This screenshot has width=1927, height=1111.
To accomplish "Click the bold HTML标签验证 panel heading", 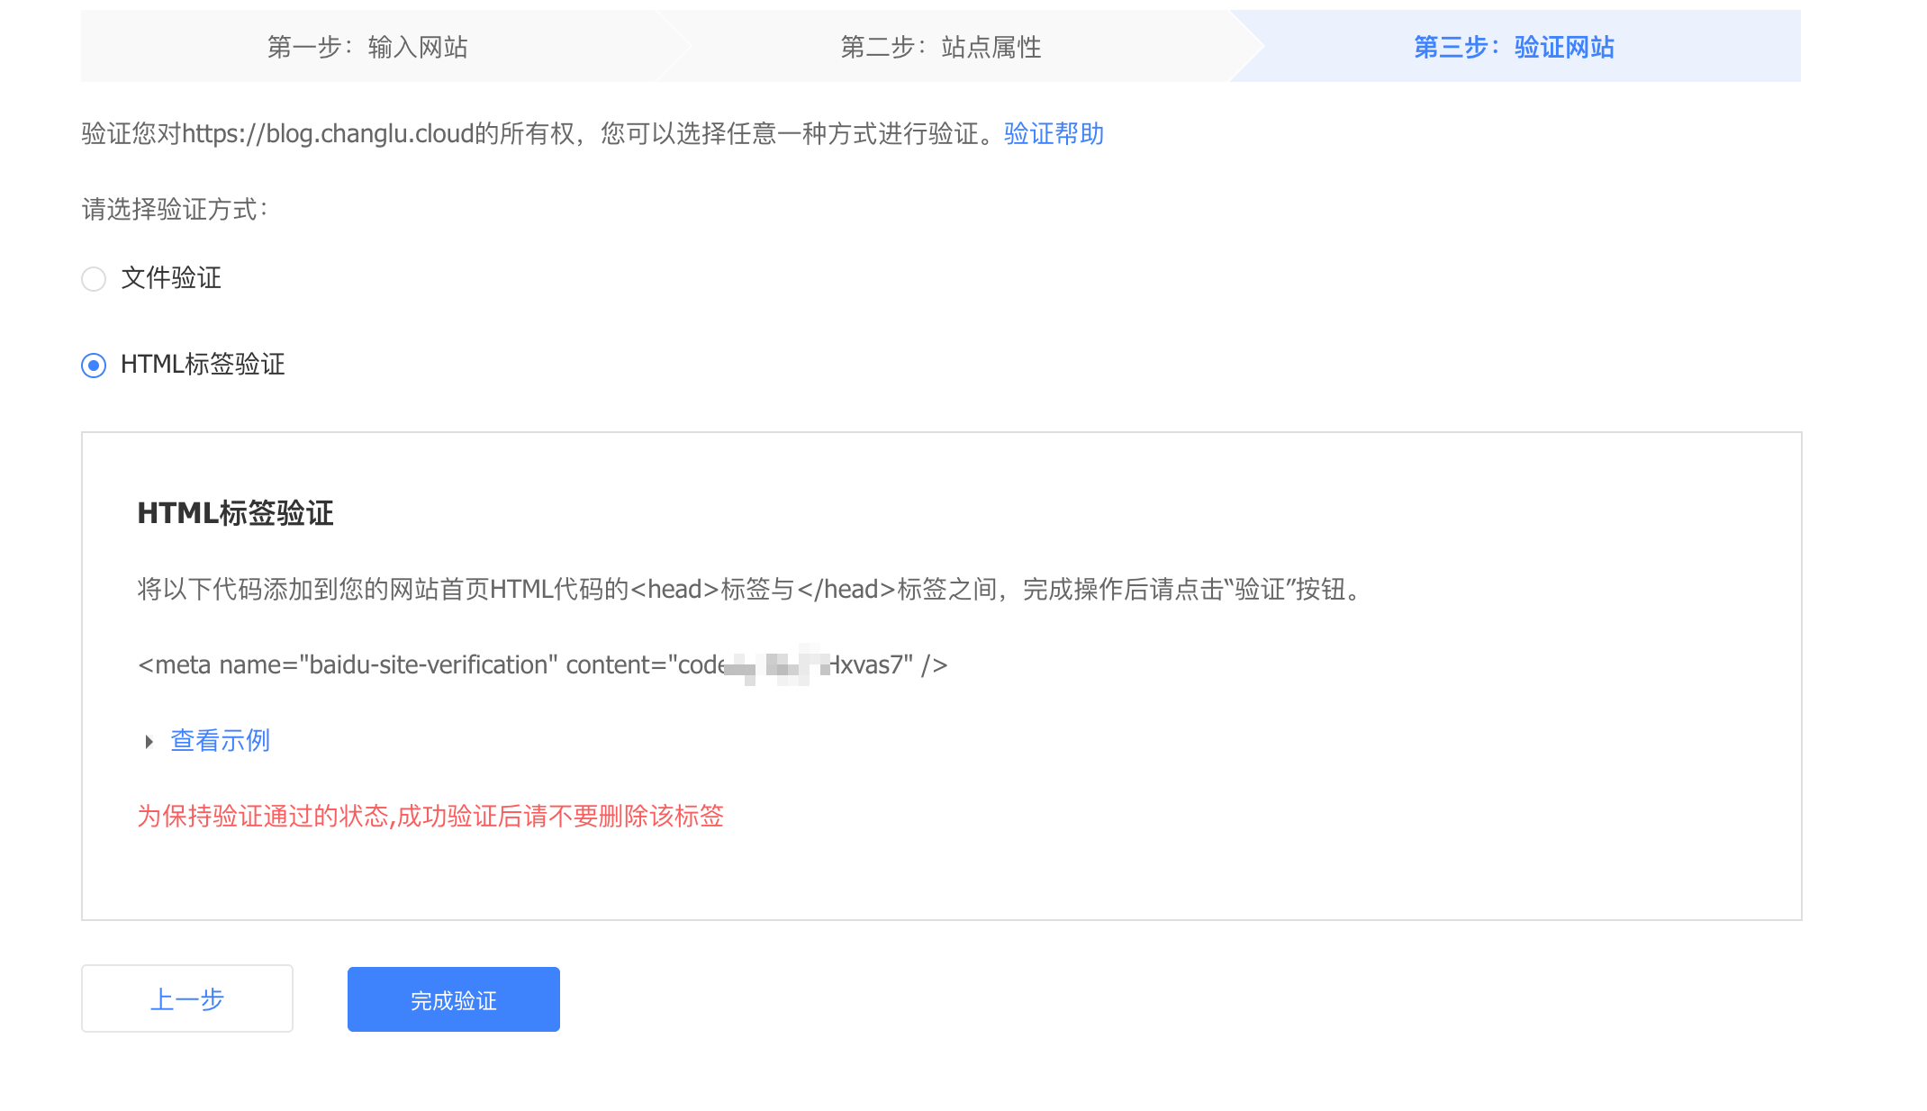I will [x=236, y=513].
